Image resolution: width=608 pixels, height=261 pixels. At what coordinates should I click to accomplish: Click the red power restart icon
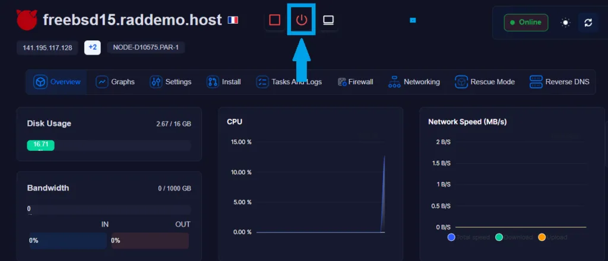pos(301,20)
